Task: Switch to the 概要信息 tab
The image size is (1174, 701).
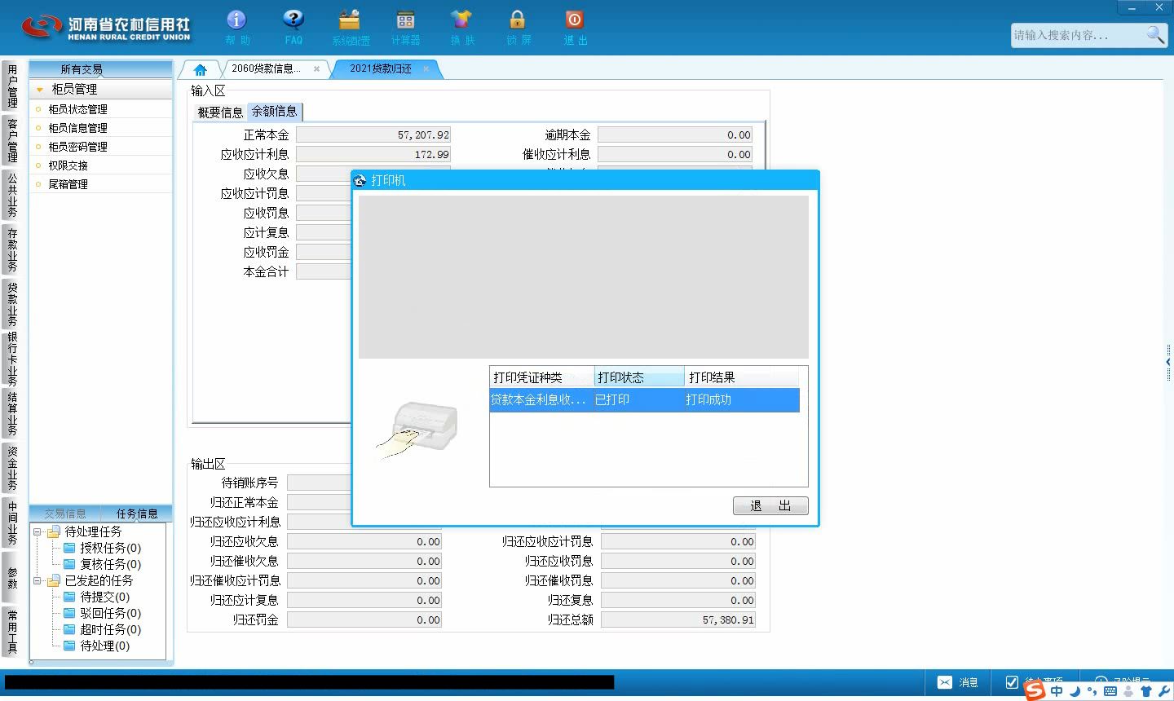Action: click(x=220, y=112)
